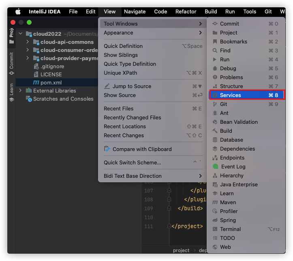Click the Dependencies layers icon

(x=215, y=149)
